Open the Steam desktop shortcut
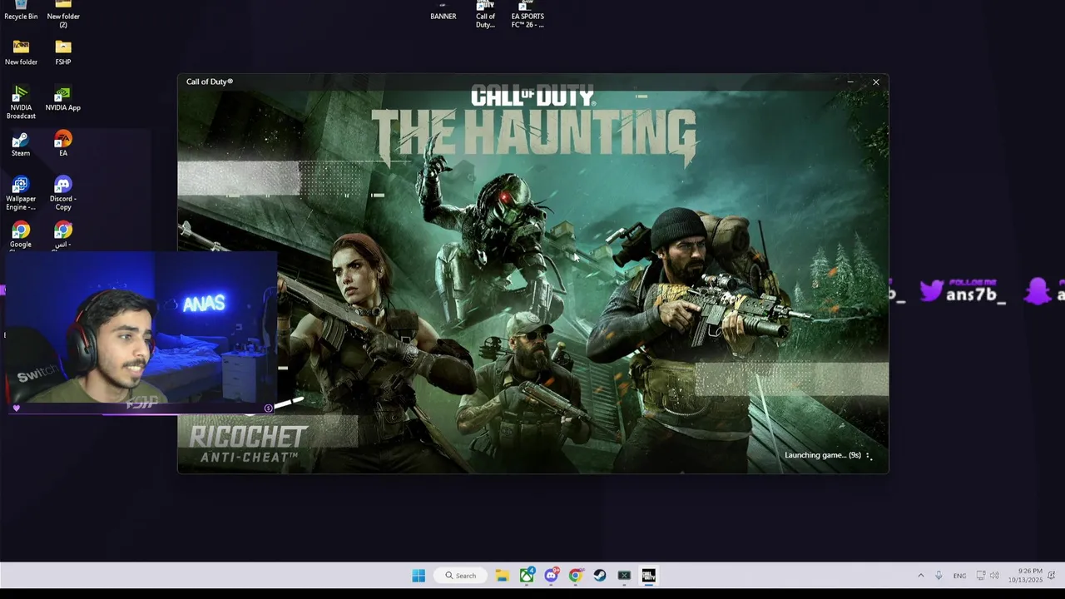The image size is (1065, 599). [21, 144]
